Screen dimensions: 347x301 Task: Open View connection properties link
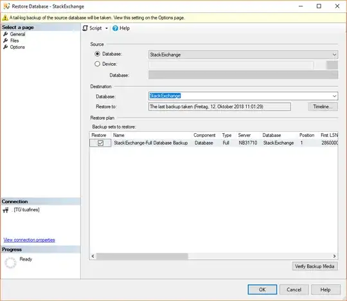29,240
